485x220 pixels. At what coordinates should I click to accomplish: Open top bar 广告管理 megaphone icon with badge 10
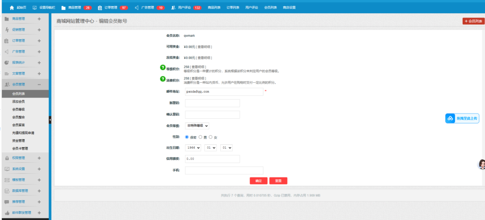click(136, 8)
